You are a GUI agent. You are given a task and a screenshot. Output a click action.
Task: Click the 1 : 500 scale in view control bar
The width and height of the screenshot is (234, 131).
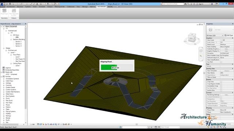click(x=33, y=124)
